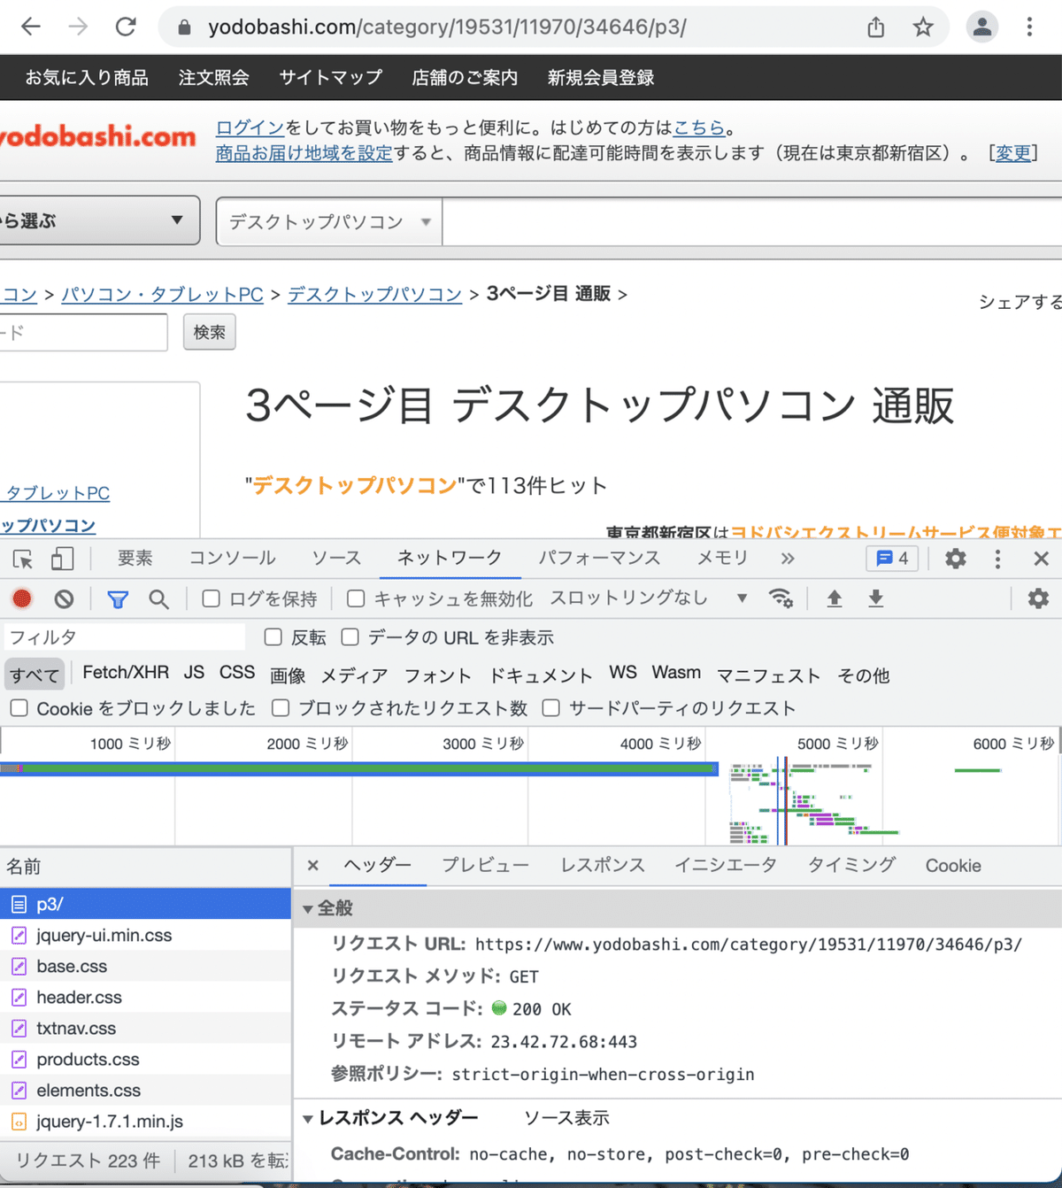Click ソース表示 link
The width and height of the screenshot is (1062, 1188).
click(566, 1119)
